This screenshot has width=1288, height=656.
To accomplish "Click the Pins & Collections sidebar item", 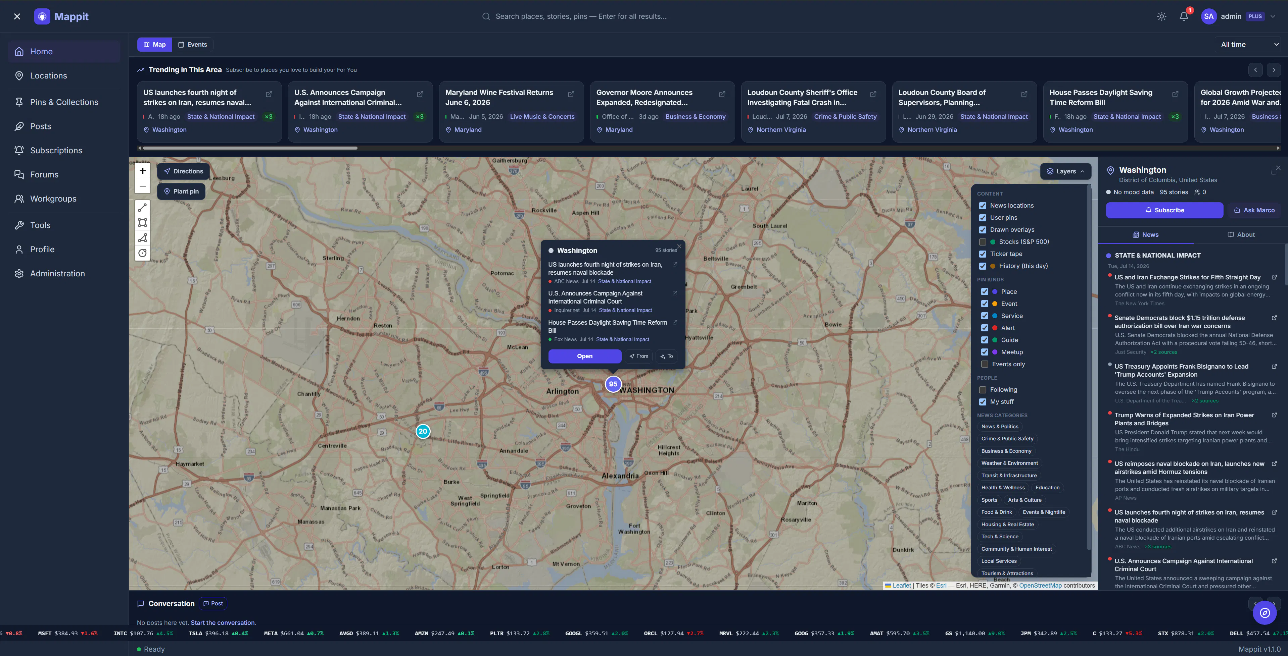I will tap(64, 102).
